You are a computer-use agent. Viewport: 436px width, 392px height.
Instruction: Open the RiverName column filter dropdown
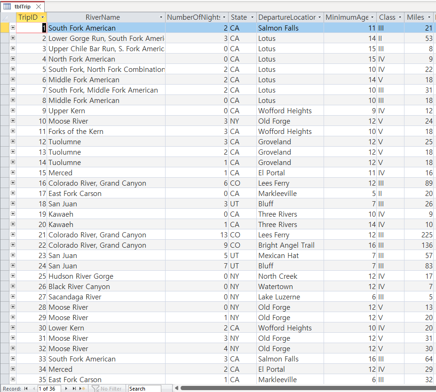click(x=161, y=17)
